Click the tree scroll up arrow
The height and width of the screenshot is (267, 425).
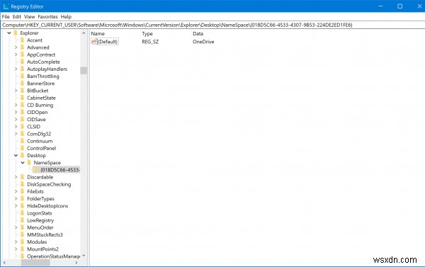[x=84, y=33]
